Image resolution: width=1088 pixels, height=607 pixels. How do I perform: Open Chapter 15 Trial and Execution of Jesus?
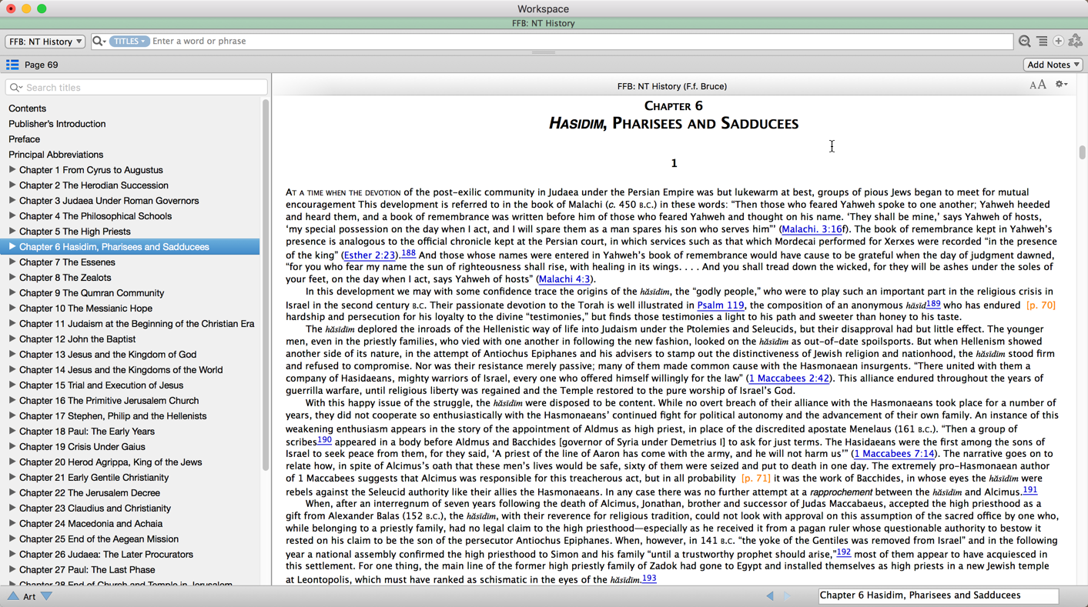(x=101, y=385)
